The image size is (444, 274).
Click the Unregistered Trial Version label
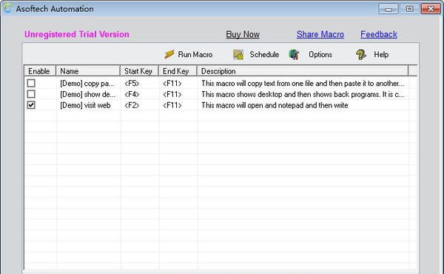[x=77, y=34]
